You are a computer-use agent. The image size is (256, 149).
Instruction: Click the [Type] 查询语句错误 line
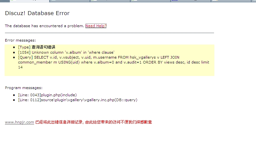[37, 47]
